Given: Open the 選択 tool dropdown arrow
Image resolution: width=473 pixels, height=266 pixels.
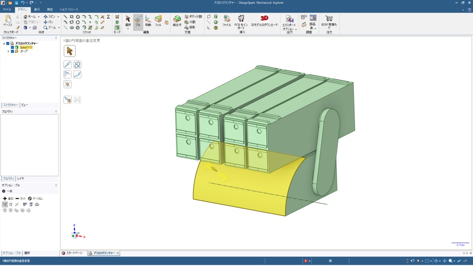Looking at the screenshot, I should (x=128, y=29).
